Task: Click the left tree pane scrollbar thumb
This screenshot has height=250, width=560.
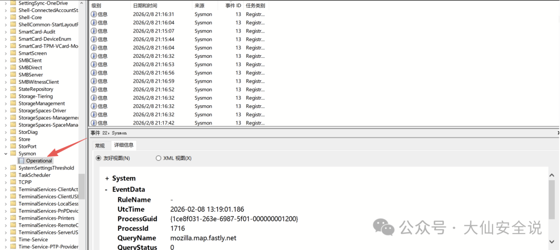Action: coord(82,186)
